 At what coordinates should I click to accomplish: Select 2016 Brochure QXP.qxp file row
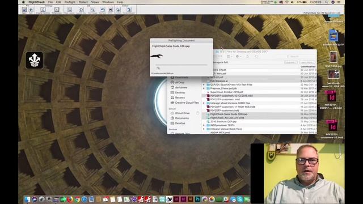pyautogui.click(x=259, y=121)
